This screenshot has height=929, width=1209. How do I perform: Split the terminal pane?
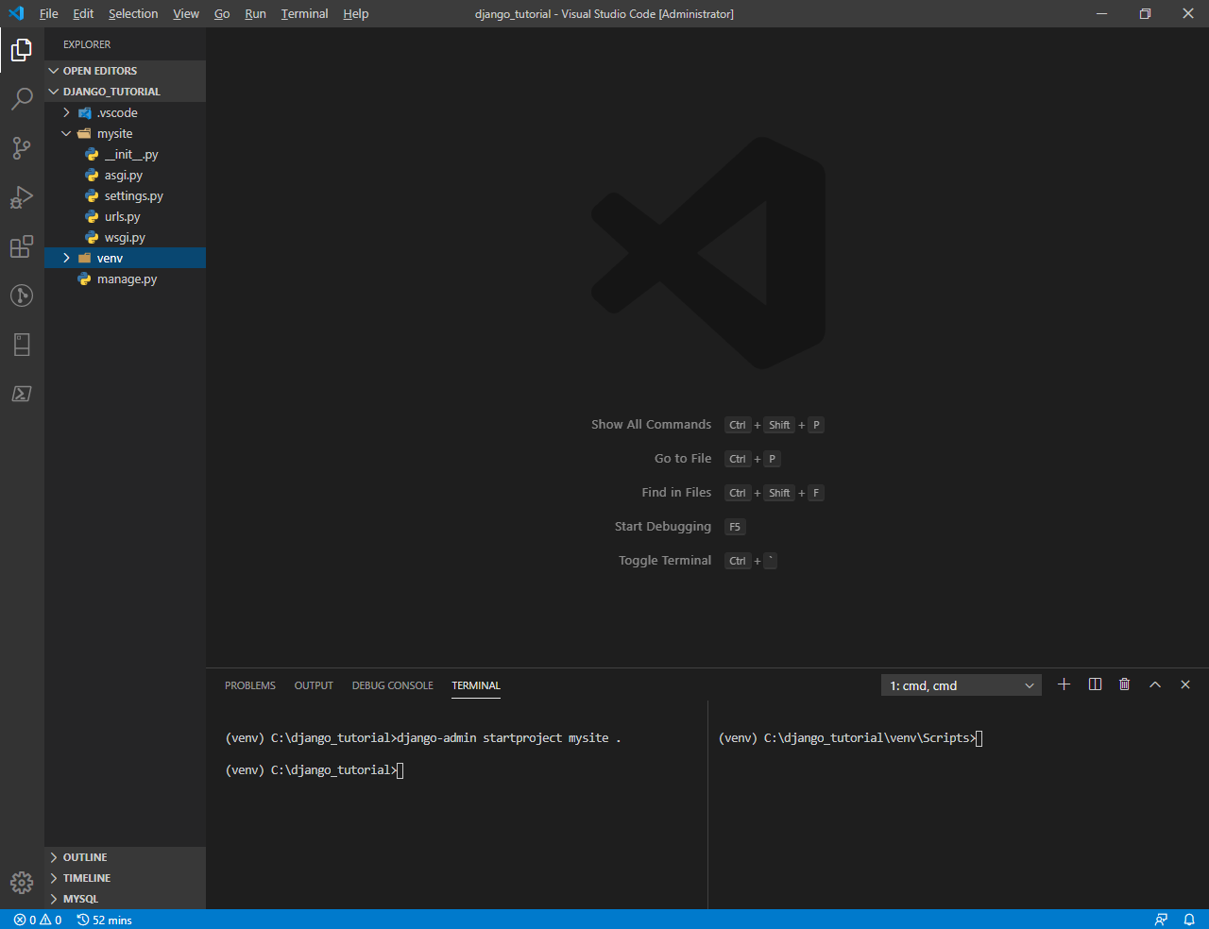pyautogui.click(x=1095, y=684)
